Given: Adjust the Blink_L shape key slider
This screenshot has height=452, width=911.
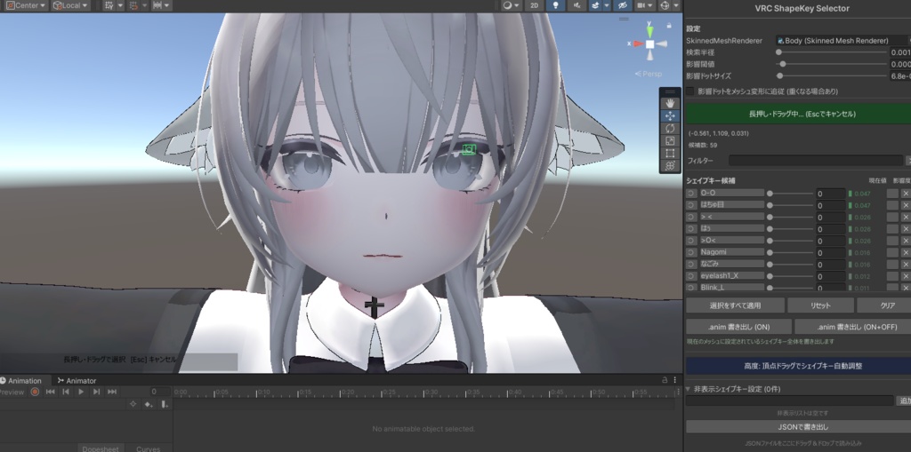Looking at the screenshot, I should coord(791,288).
